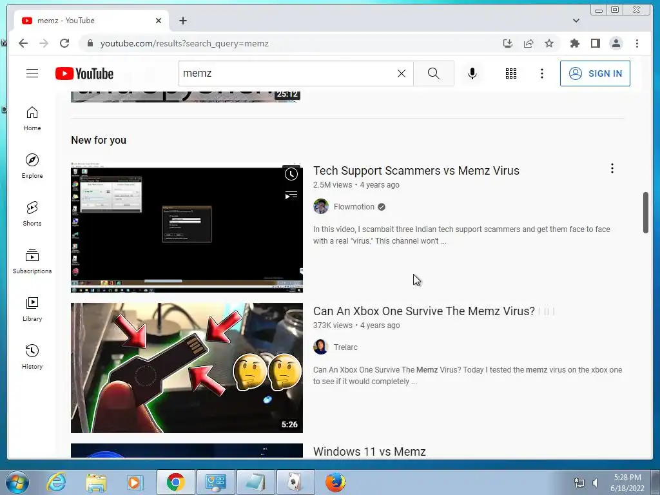Click the SIGN IN button

coord(595,73)
